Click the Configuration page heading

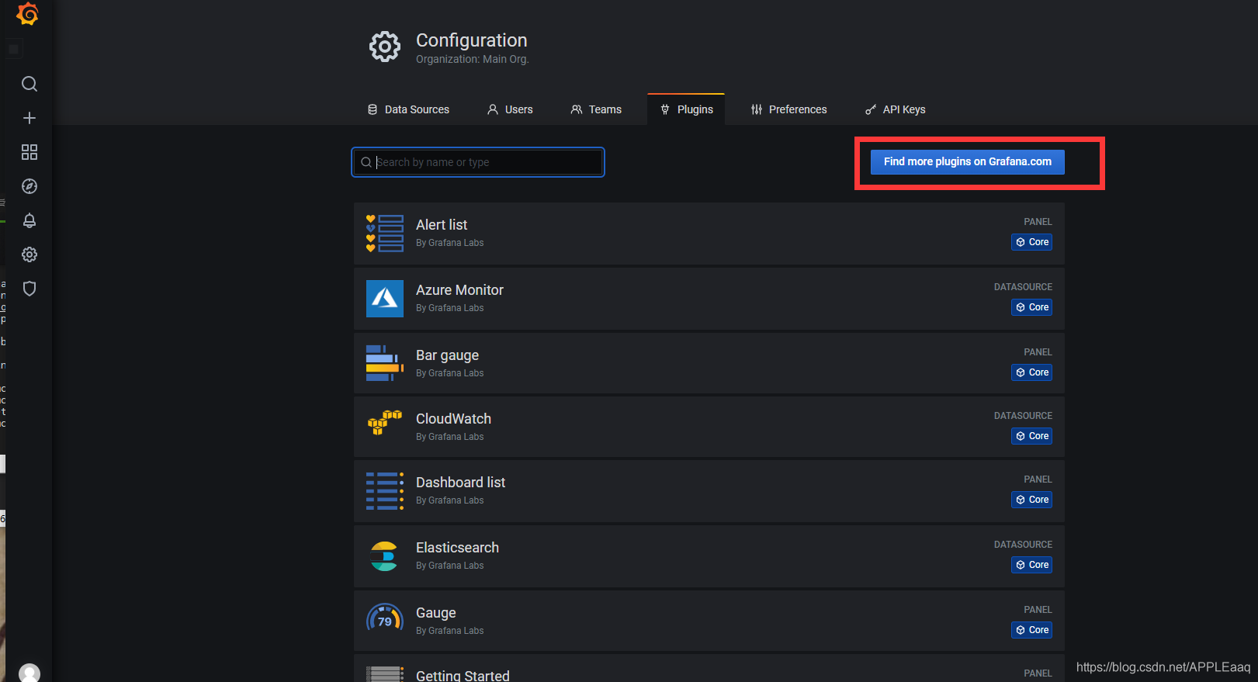coord(472,40)
